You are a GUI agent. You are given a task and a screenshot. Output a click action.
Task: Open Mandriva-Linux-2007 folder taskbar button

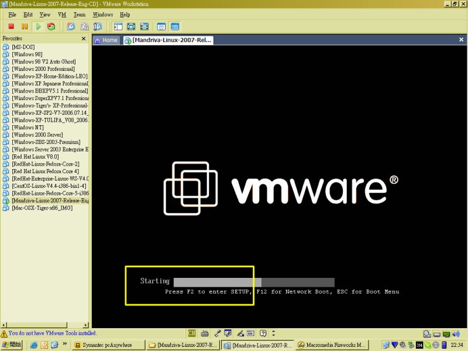click(183, 345)
